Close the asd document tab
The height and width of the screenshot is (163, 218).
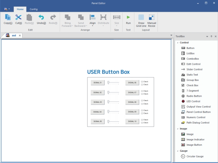tap(20, 36)
